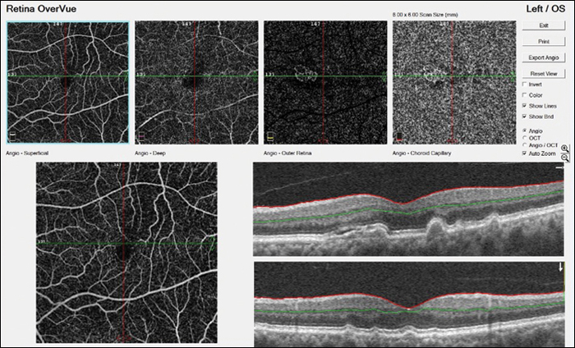
Task: Select the Angio radio button
Action: click(524, 130)
